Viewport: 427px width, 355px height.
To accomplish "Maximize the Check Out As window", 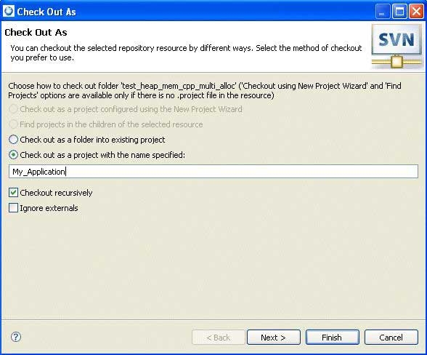I will (399, 12).
